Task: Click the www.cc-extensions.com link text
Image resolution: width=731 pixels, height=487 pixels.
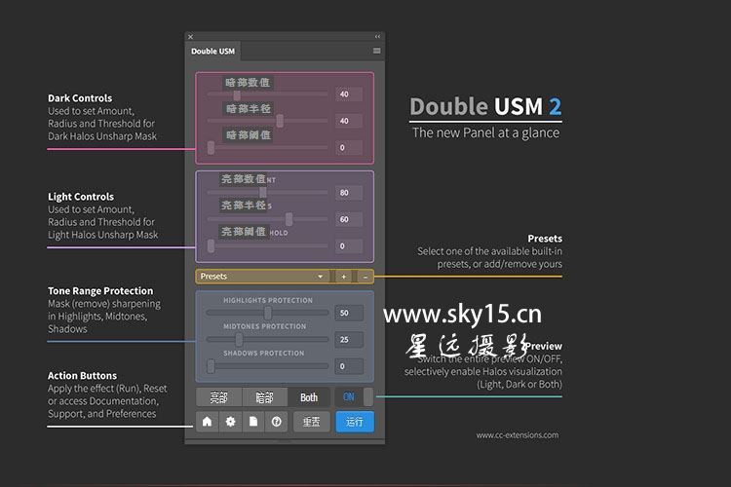Action: click(518, 435)
